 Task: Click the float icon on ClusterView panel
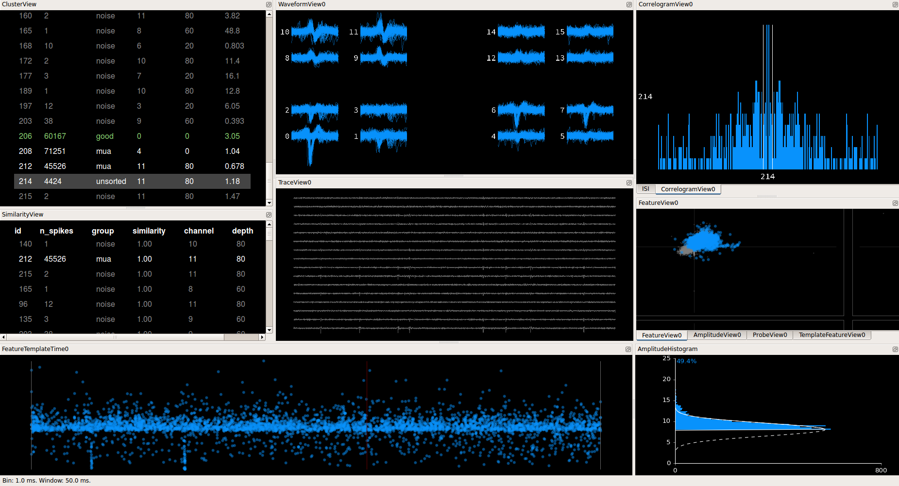point(269,4)
